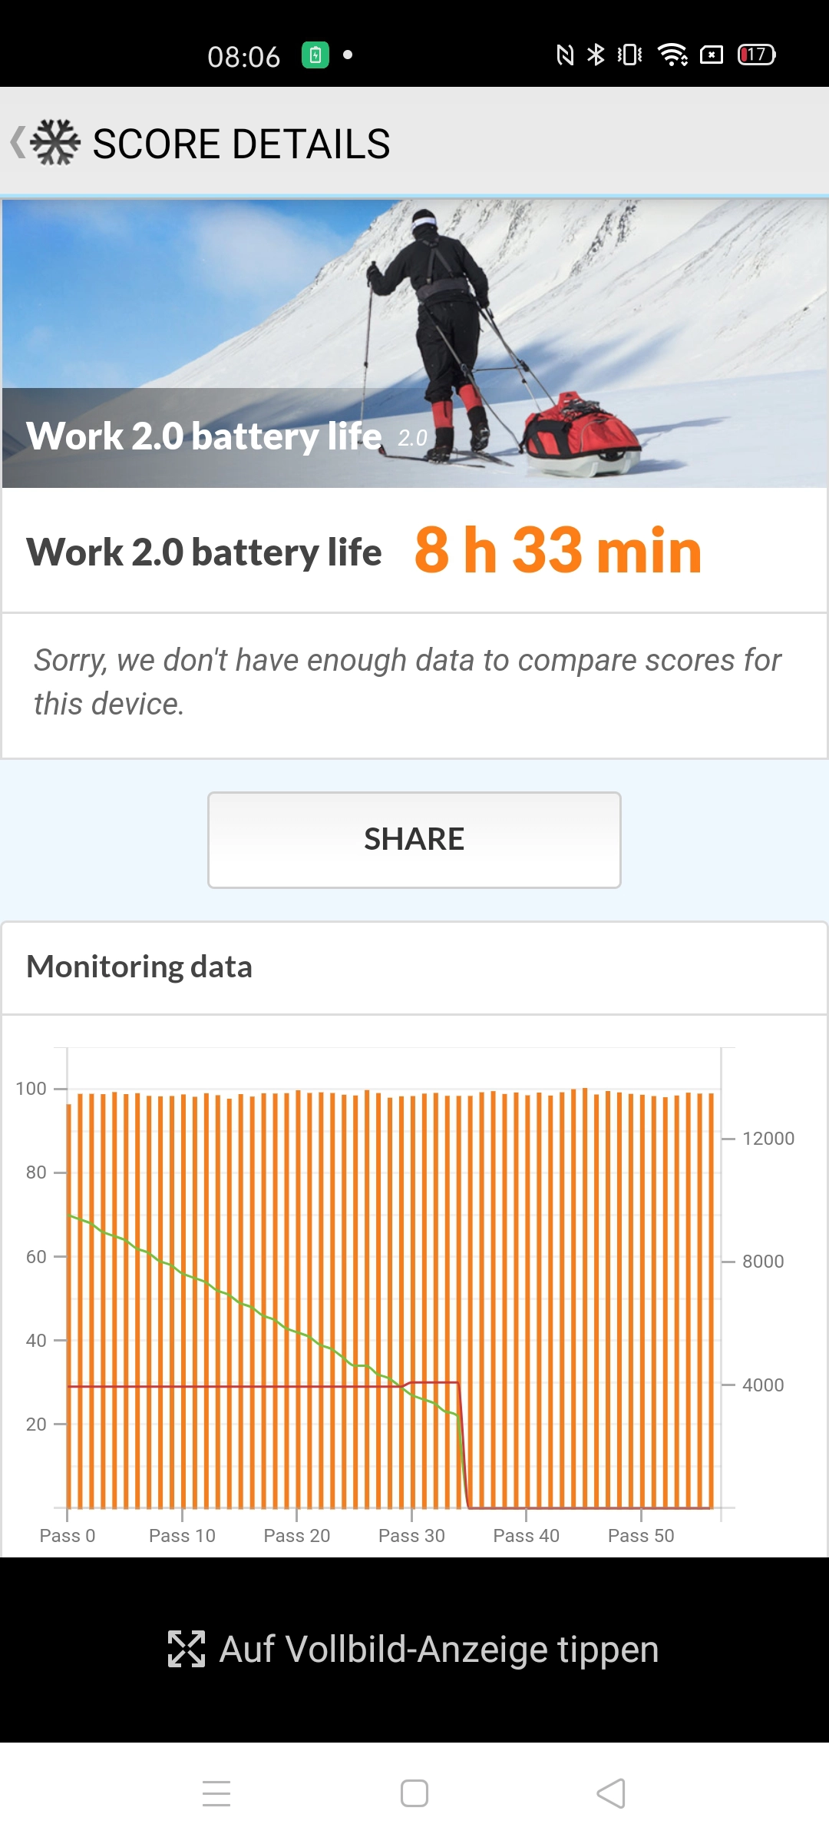Open the recent apps menu navigation button
The image size is (829, 1844).
pos(216,1793)
